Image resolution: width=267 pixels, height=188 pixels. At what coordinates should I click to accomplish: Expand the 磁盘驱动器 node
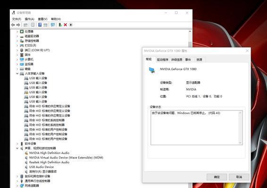coord(17,36)
